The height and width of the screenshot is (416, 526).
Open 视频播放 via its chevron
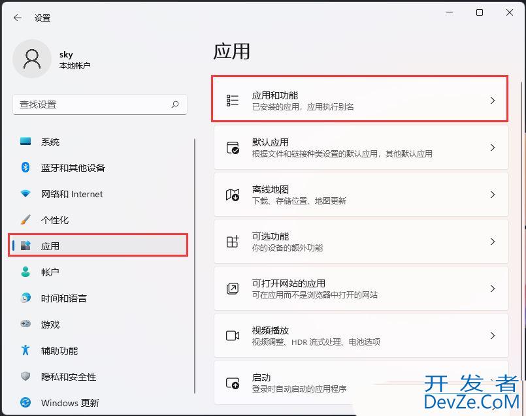click(493, 336)
